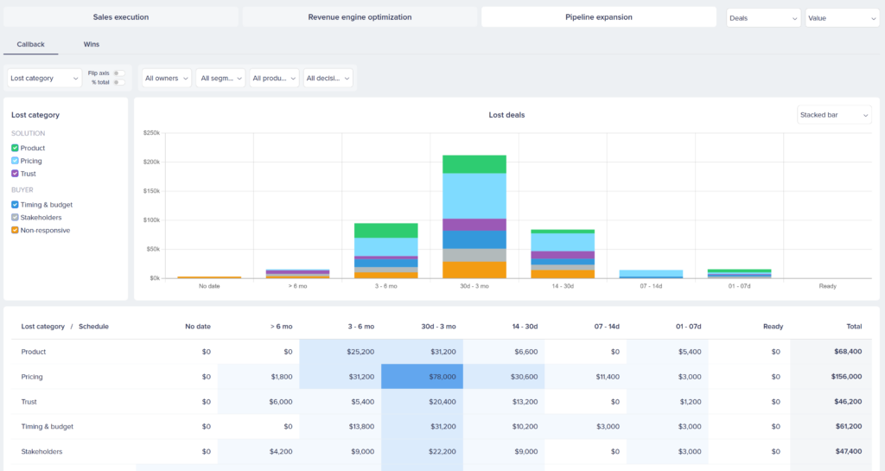Turn on the % total switch
This screenshot has height=471, width=885.
coord(119,82)
